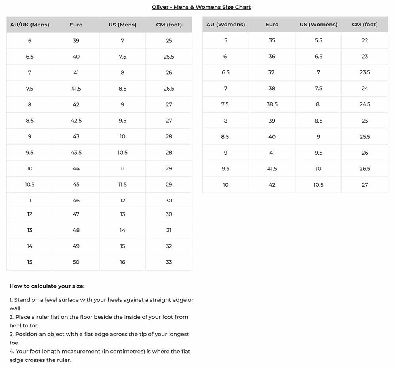Select the AU/UK (Mens) column header

pyautogui.click(x=30, y=25)
